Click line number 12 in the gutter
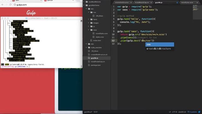The height and width of the screenshot is (114, 202). click(x=113, y=41)
